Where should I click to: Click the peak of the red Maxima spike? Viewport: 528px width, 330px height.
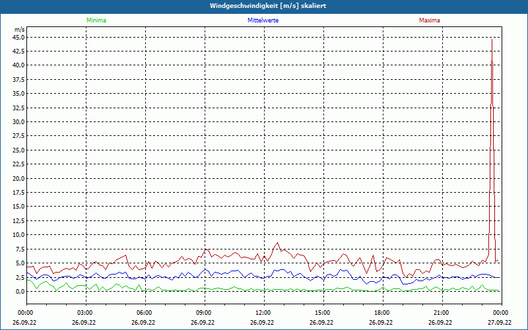point(492,40)
